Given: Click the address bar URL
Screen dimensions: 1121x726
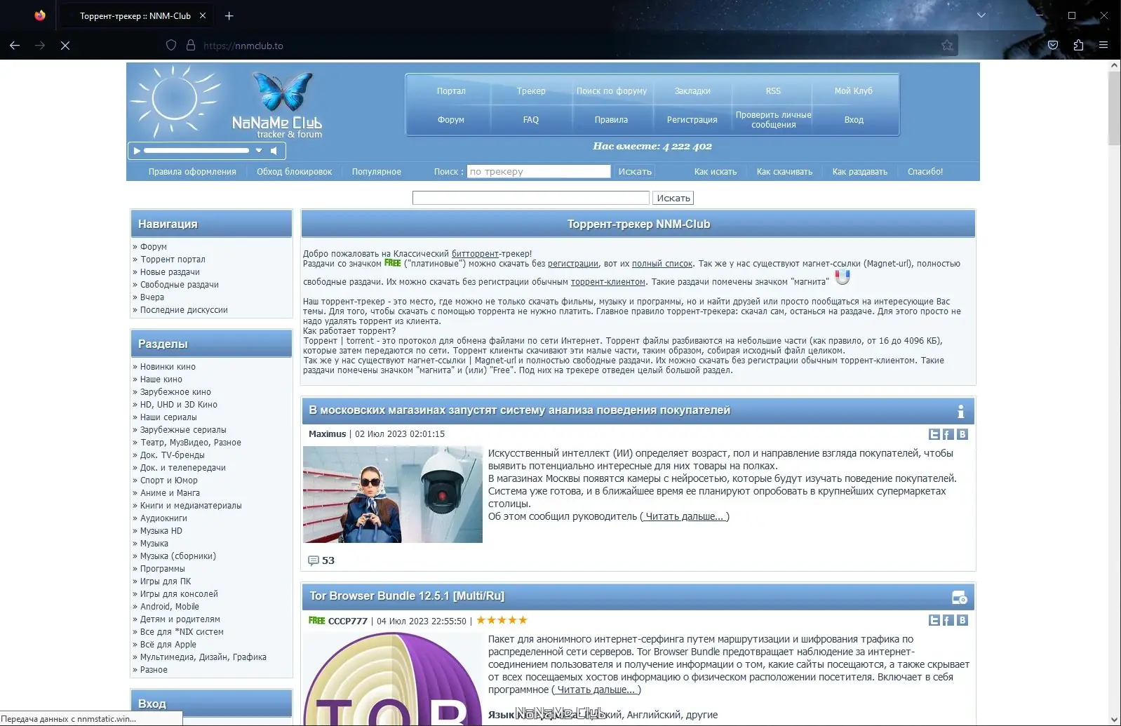Looking at the screenshot, I should 243,46.
